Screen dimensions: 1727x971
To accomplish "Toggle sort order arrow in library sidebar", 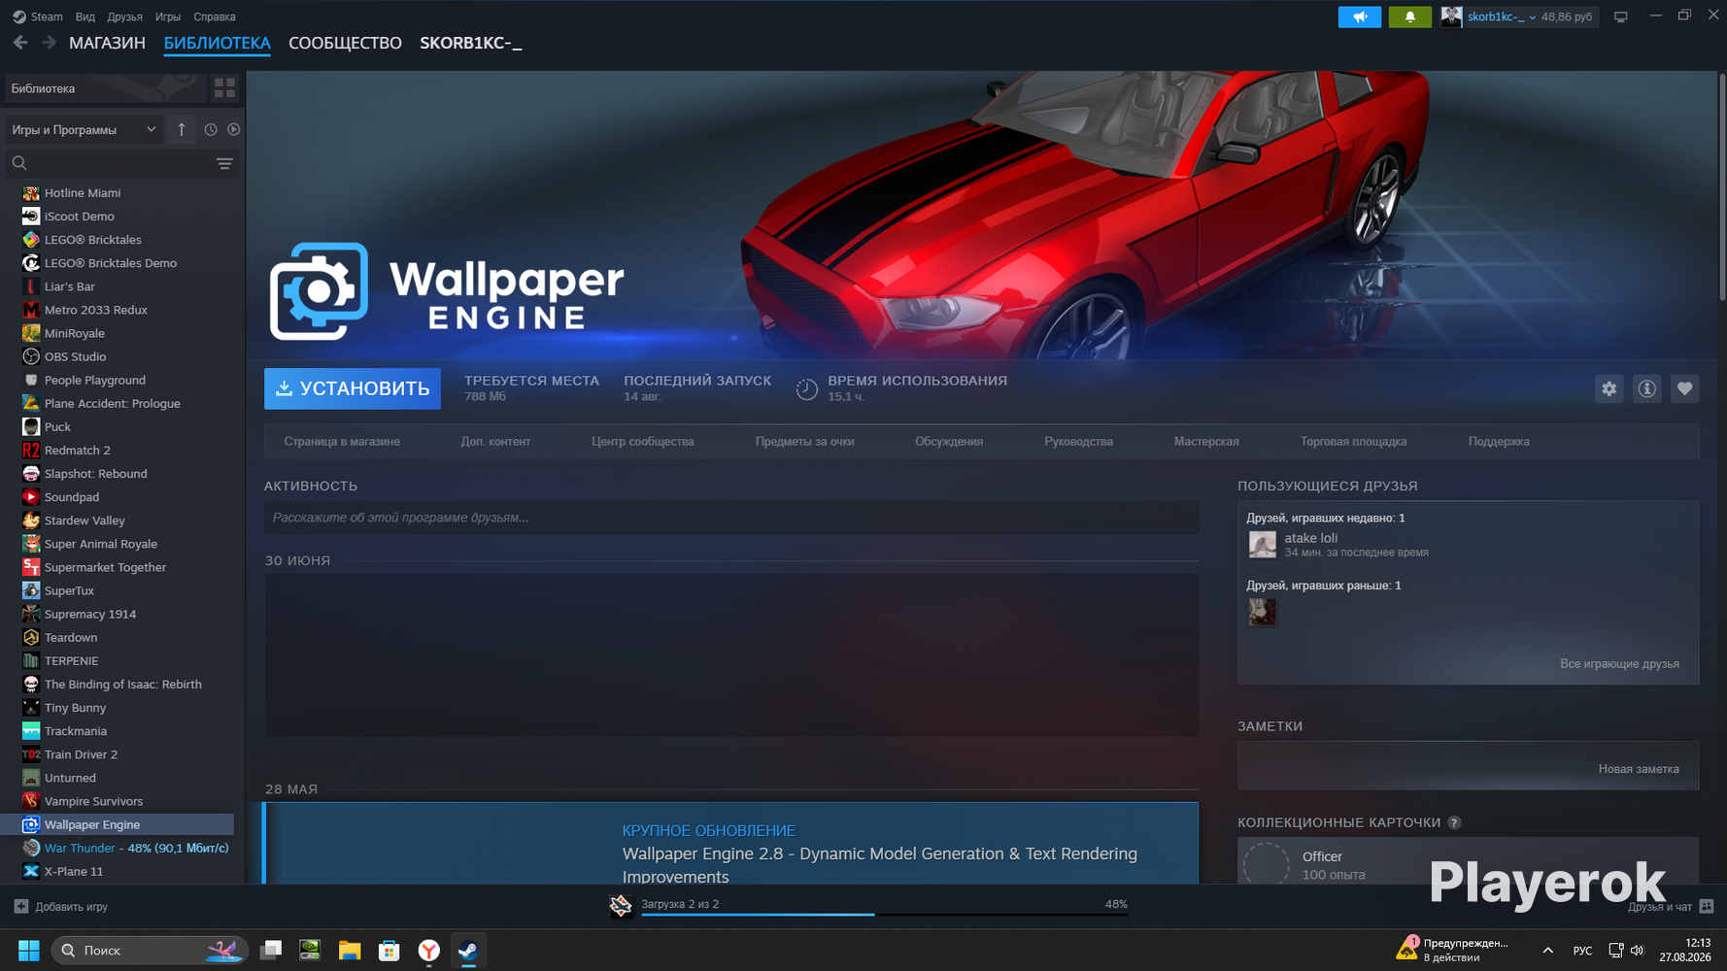I will click(x=181, y=129).
